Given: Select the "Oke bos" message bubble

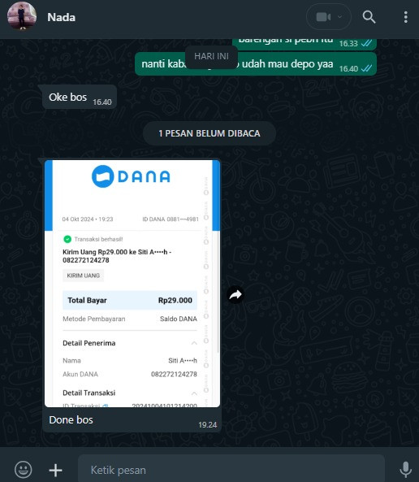Looking at the screenshot, I should point(80,98).
